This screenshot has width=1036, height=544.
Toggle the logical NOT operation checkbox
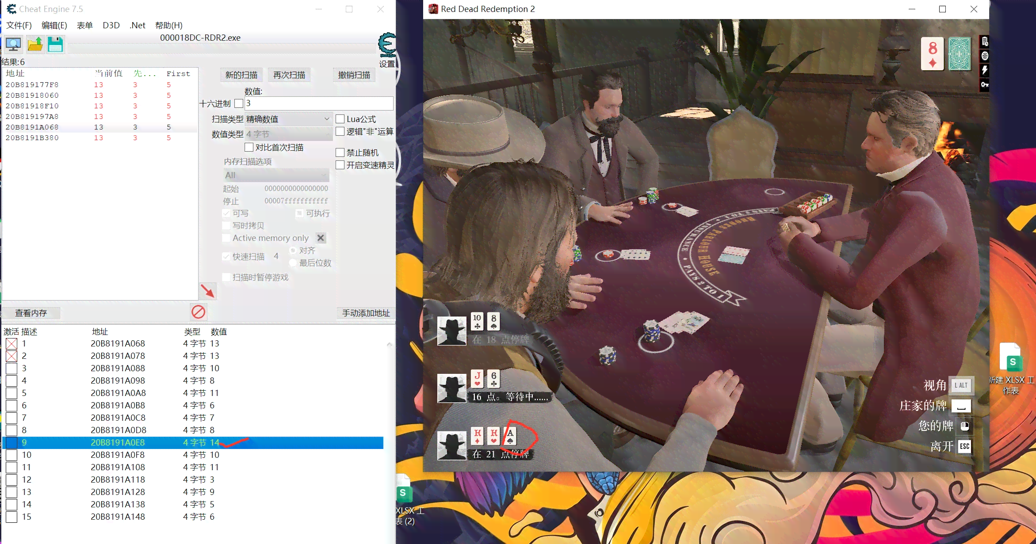pos(340,131)
